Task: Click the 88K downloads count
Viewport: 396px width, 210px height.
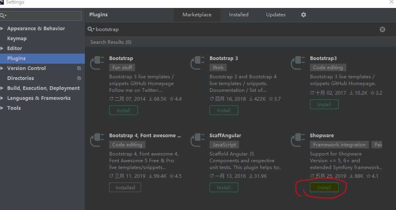Action: point(356,176)
